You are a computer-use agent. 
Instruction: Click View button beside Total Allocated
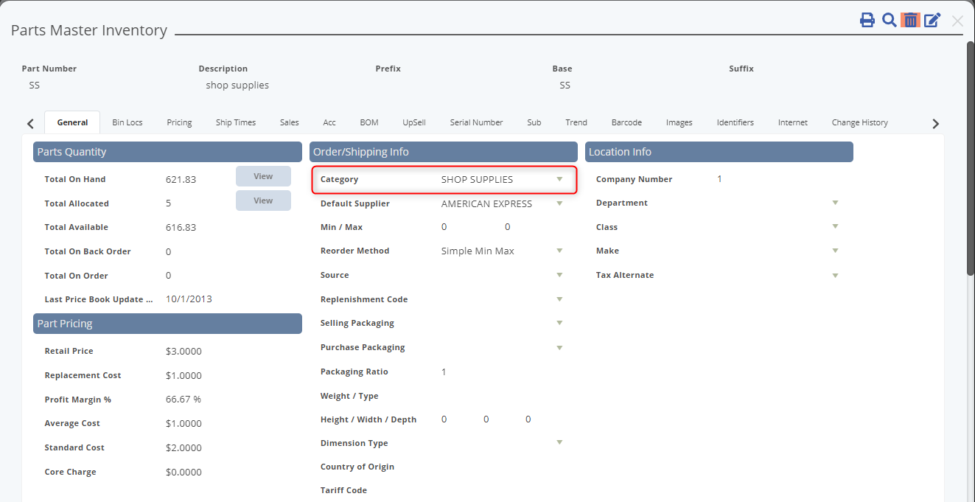(x=263, y=201)
